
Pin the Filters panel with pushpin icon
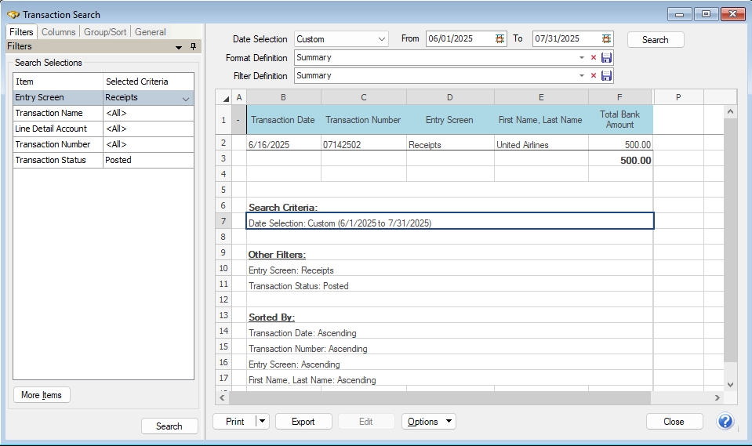[193, 47]
